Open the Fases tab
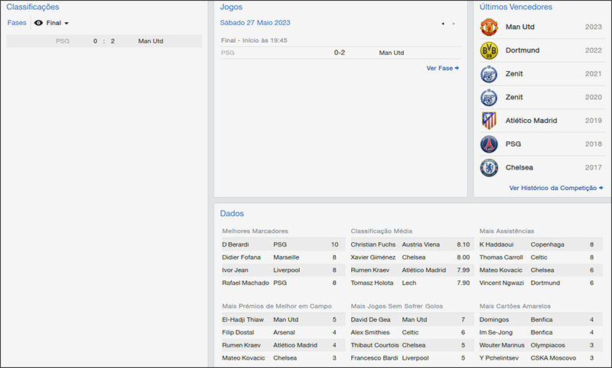The height and width of the screenshot is (368, 612). point(17,23)
